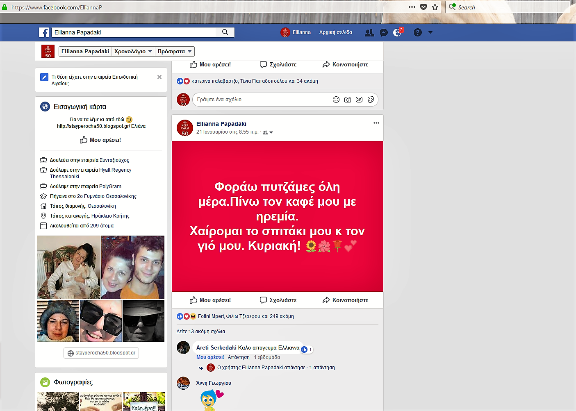Insert emoji in comment box
Image resolution: width=576 pixels, height=411 pixels.
pyautogui.click(x=336, y=100)
